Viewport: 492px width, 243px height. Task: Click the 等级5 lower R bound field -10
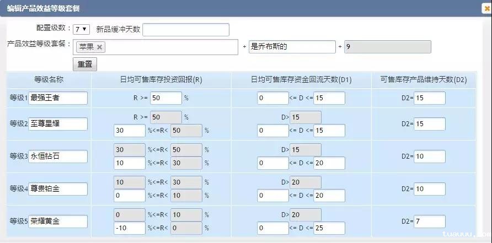pos(129,228)
